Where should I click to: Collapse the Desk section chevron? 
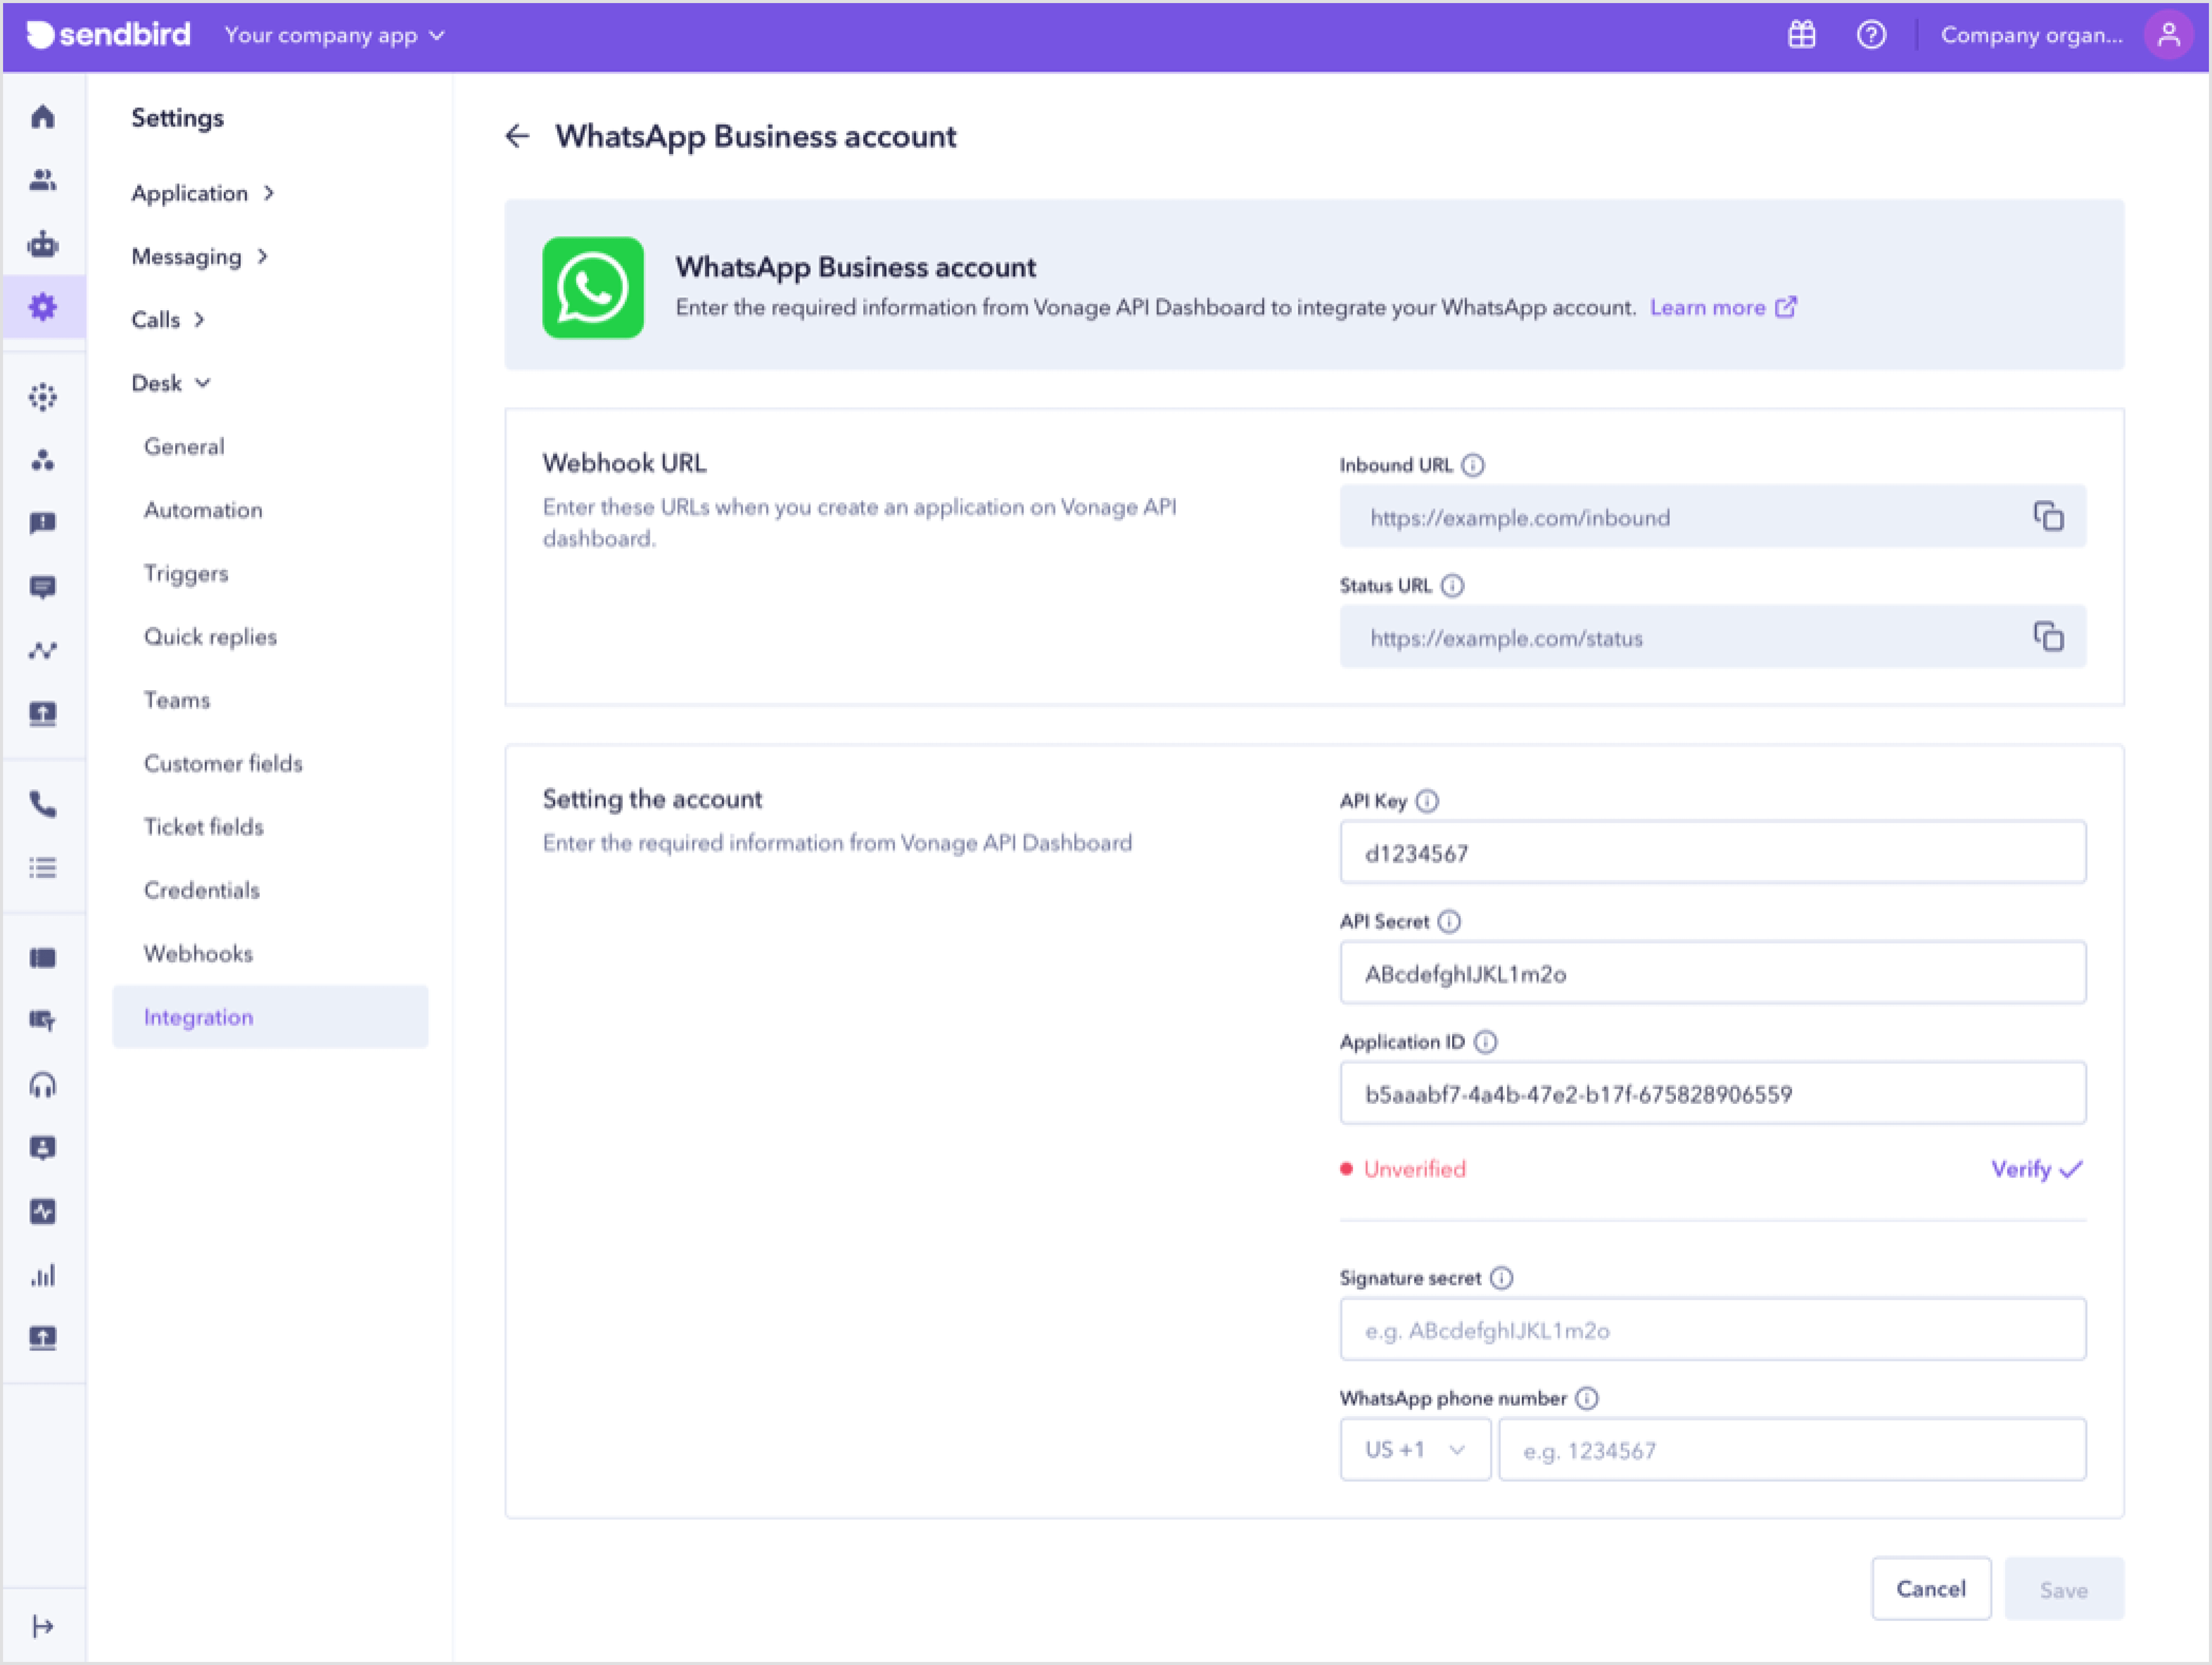point(203,382)
